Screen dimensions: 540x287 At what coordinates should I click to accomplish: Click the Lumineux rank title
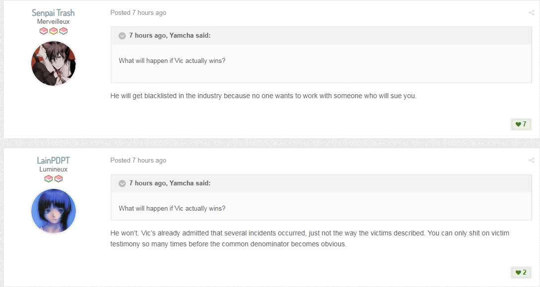point(54,170)
